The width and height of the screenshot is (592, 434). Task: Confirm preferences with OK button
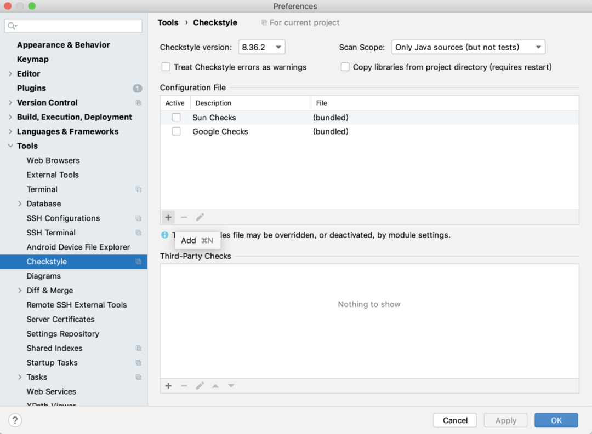[x=556, y=420]
